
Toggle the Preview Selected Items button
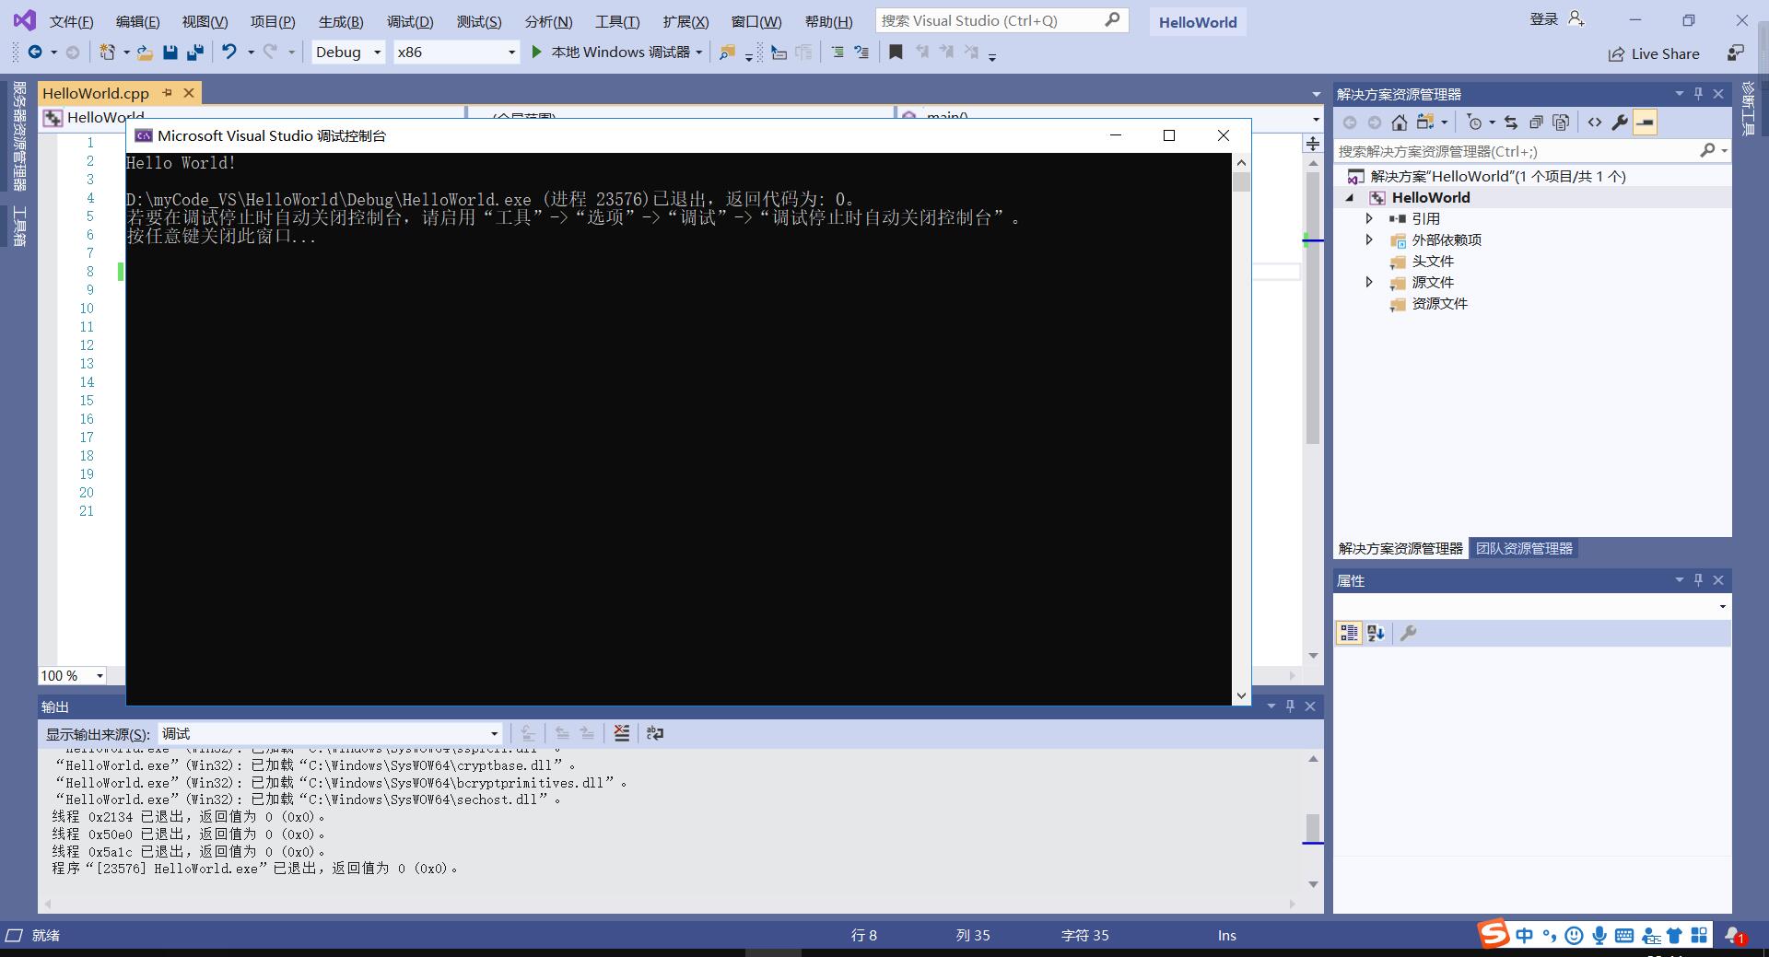click(x=1645, y=123)
